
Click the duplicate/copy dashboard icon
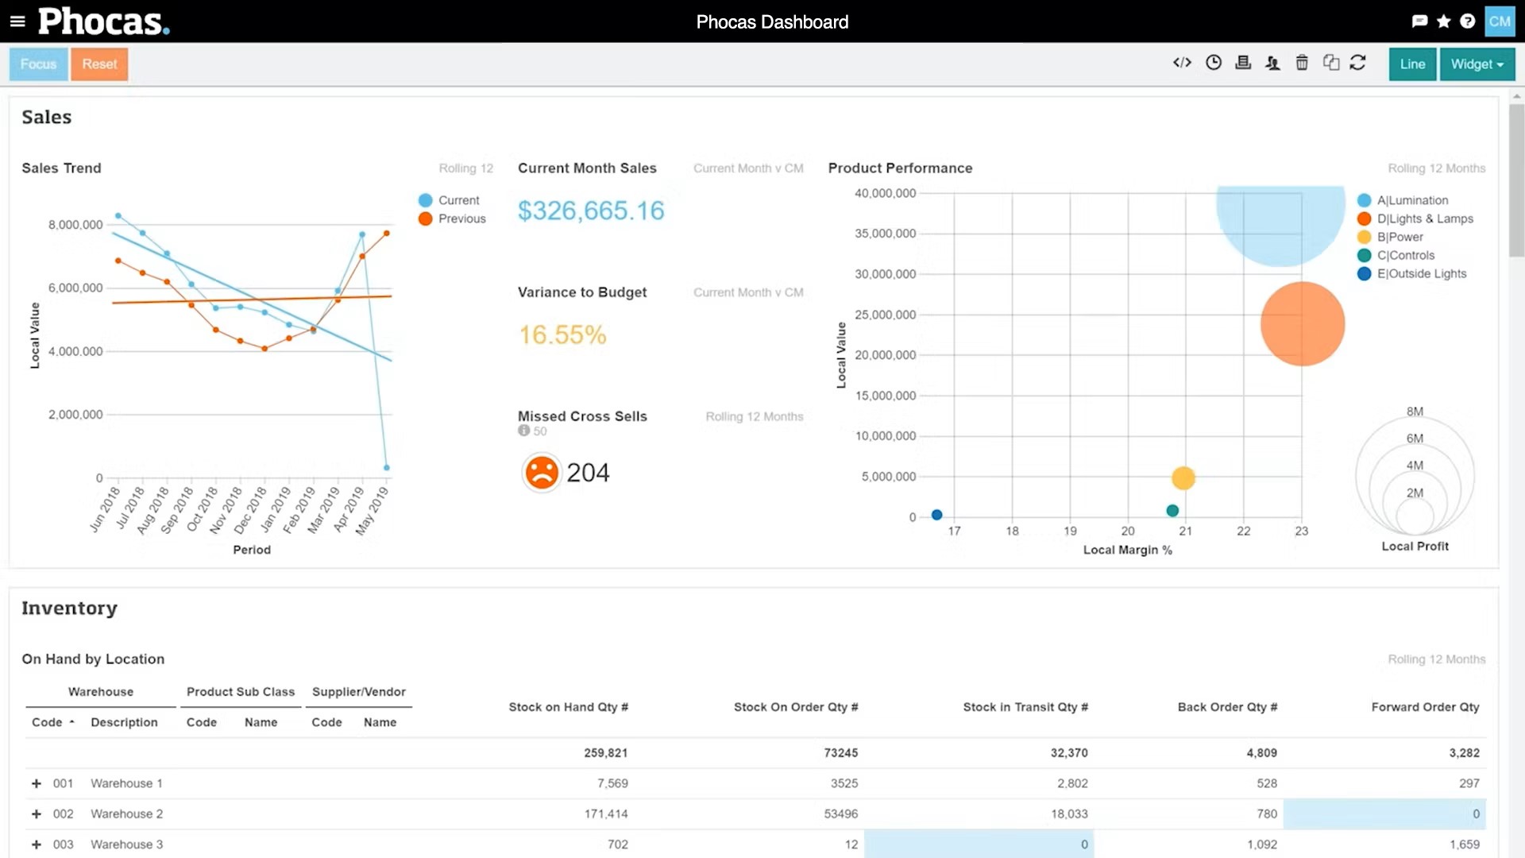[x=1330, y=63]
